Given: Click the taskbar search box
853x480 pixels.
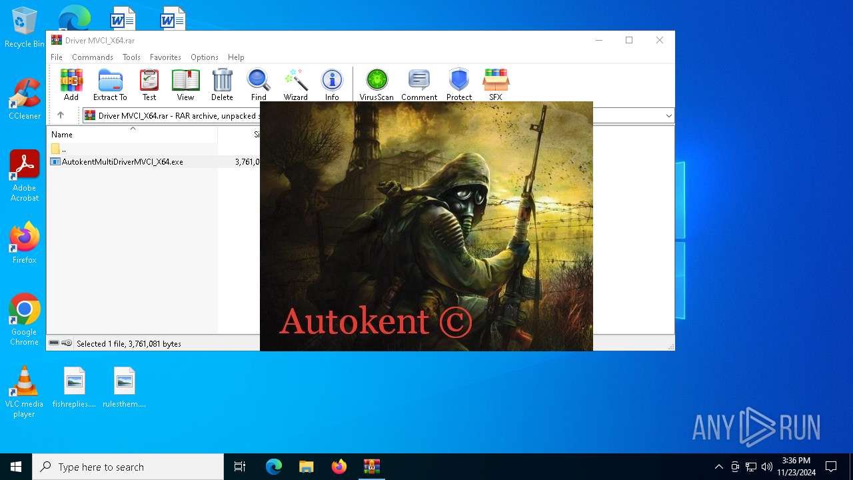Looking at the screenshot, I should (x=128, y=467).
